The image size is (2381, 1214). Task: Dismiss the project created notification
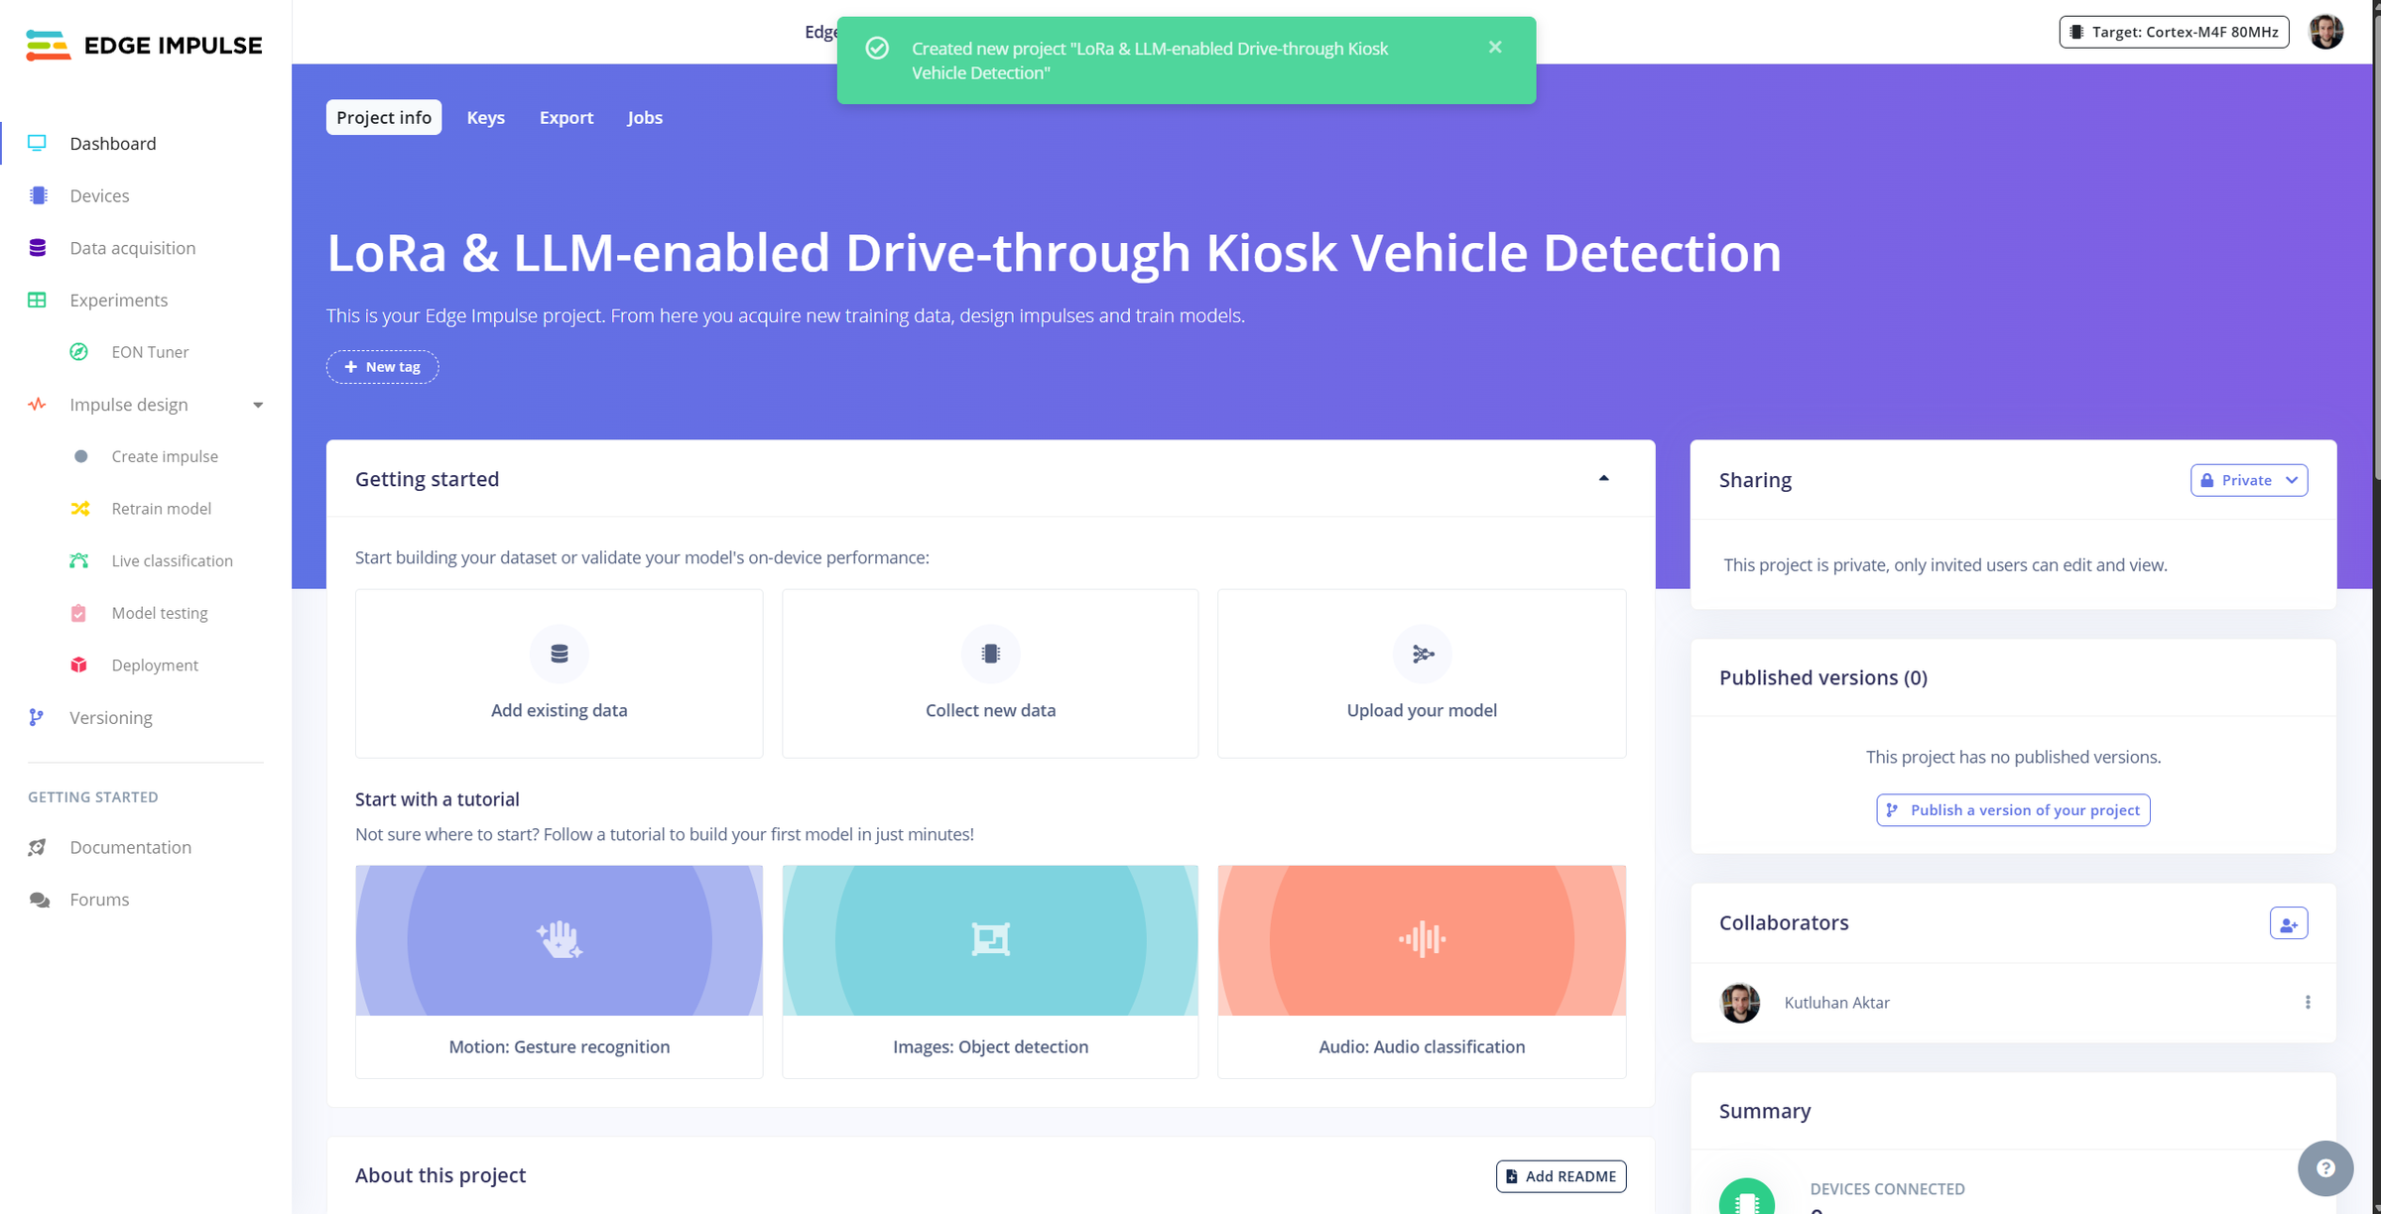click(x=1495, y=48)
